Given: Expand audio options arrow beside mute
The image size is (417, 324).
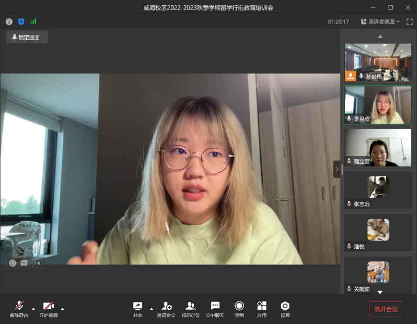Looking at the screenshot, I should pyautogui.click(x=33, y=308).
